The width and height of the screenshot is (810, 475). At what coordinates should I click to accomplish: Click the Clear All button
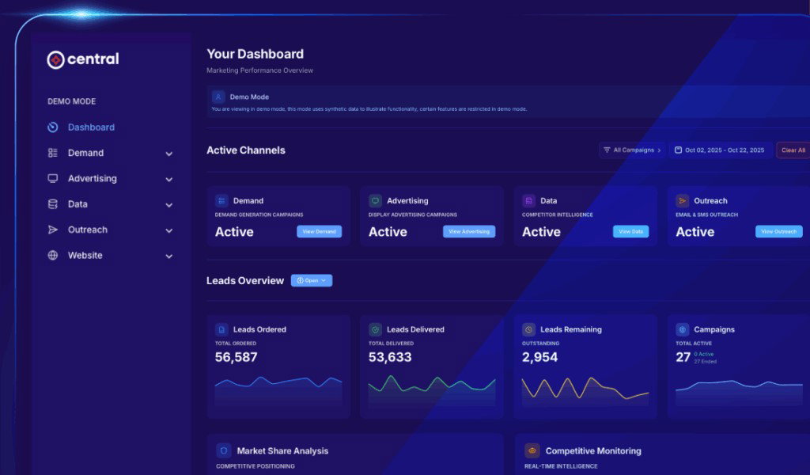[x=793, y=150]
